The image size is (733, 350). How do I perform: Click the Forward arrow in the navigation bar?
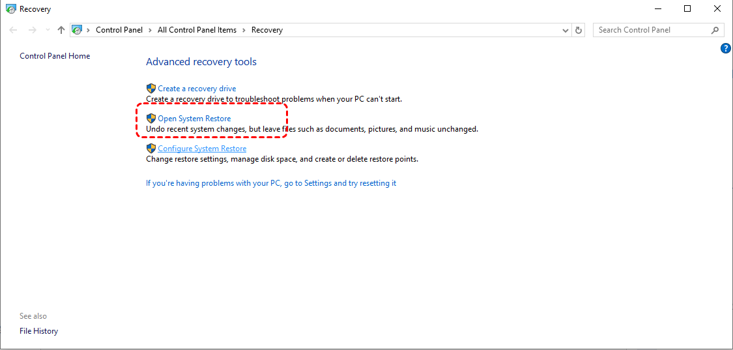(32, 30)
